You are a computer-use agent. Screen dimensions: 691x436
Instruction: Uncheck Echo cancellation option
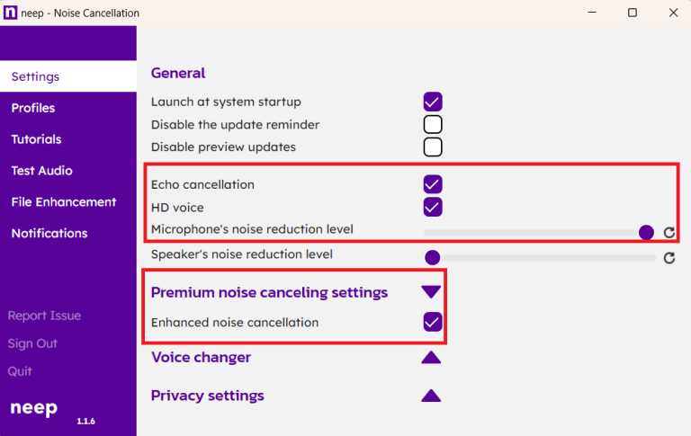coord(433,184)
